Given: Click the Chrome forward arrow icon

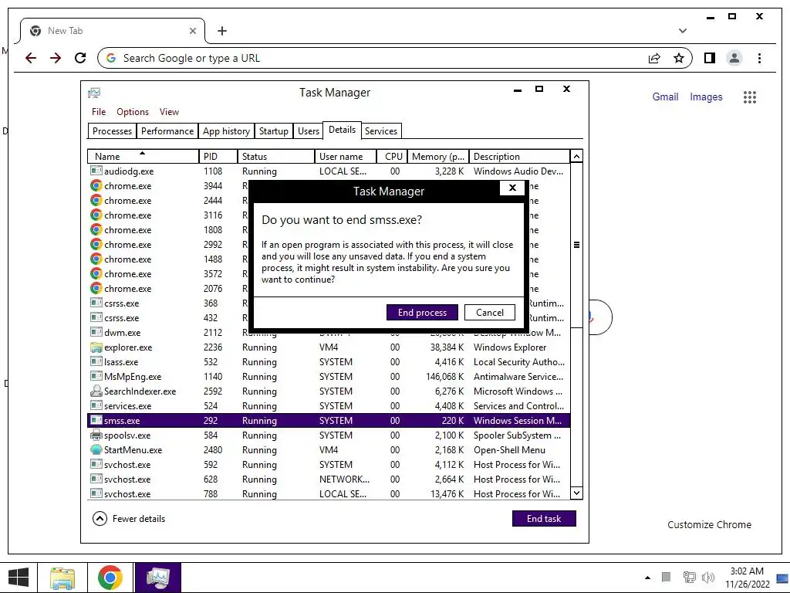Looking at the screenshot, I should click(56, 58).
